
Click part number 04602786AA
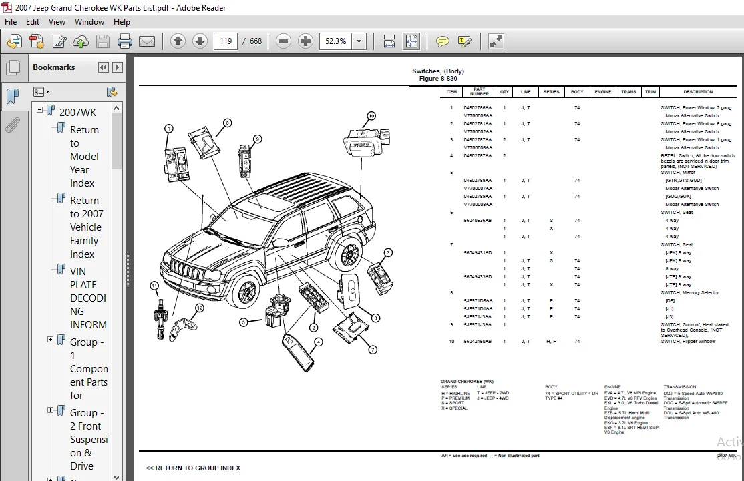tap(478, 108)
